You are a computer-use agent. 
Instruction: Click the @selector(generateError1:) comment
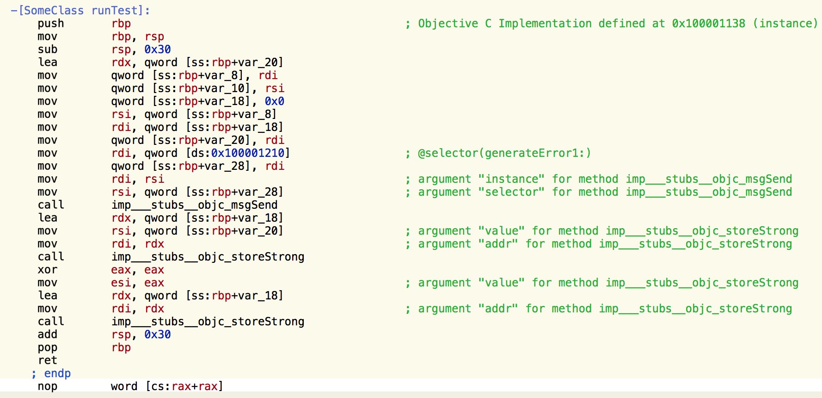(504, 153)
